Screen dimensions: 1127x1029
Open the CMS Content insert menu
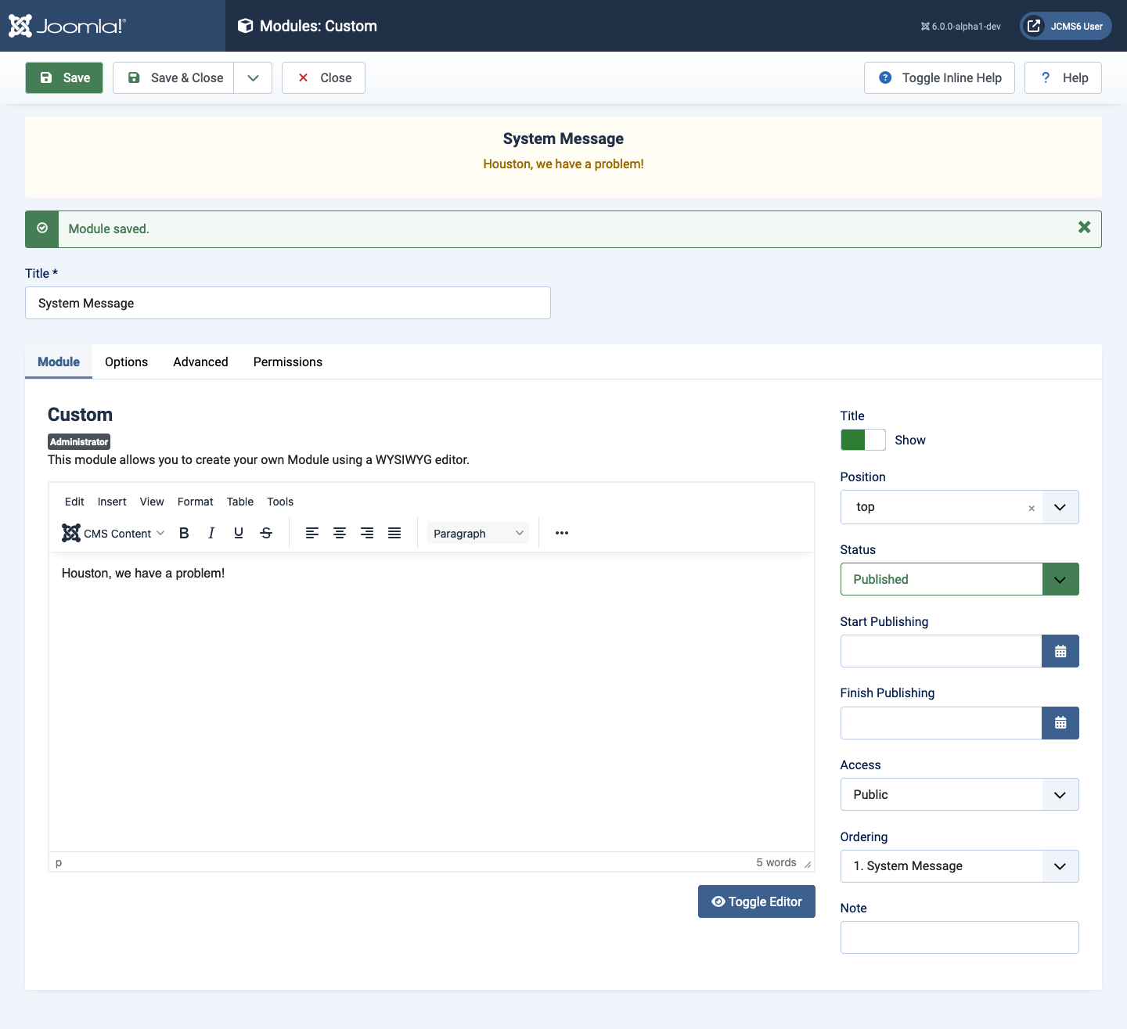click(x=113, y=533)
